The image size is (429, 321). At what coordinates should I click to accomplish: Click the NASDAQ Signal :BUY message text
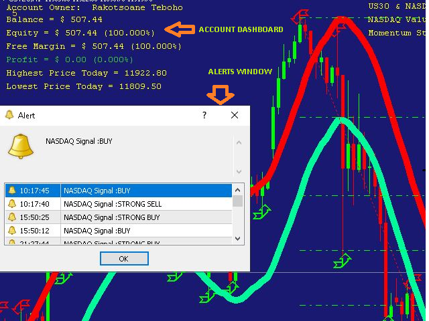click(x=79, y=141)
